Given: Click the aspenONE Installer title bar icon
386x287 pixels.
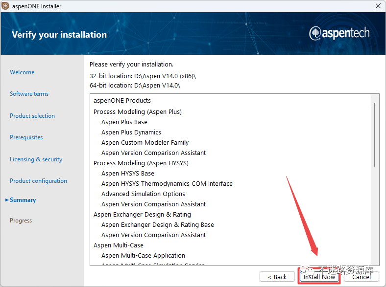Looking at the screenshot, I should point(5,6).
